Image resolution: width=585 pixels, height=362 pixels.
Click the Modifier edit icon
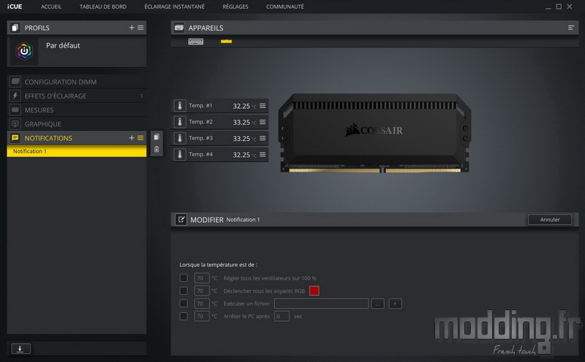pos(181,220)
